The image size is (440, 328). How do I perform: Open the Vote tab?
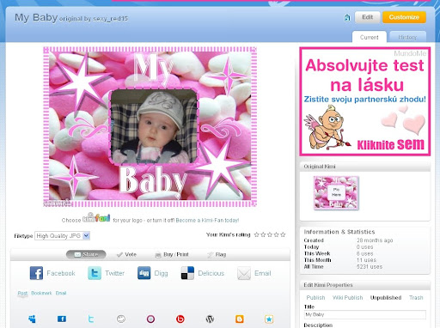(x=127, y=254)
